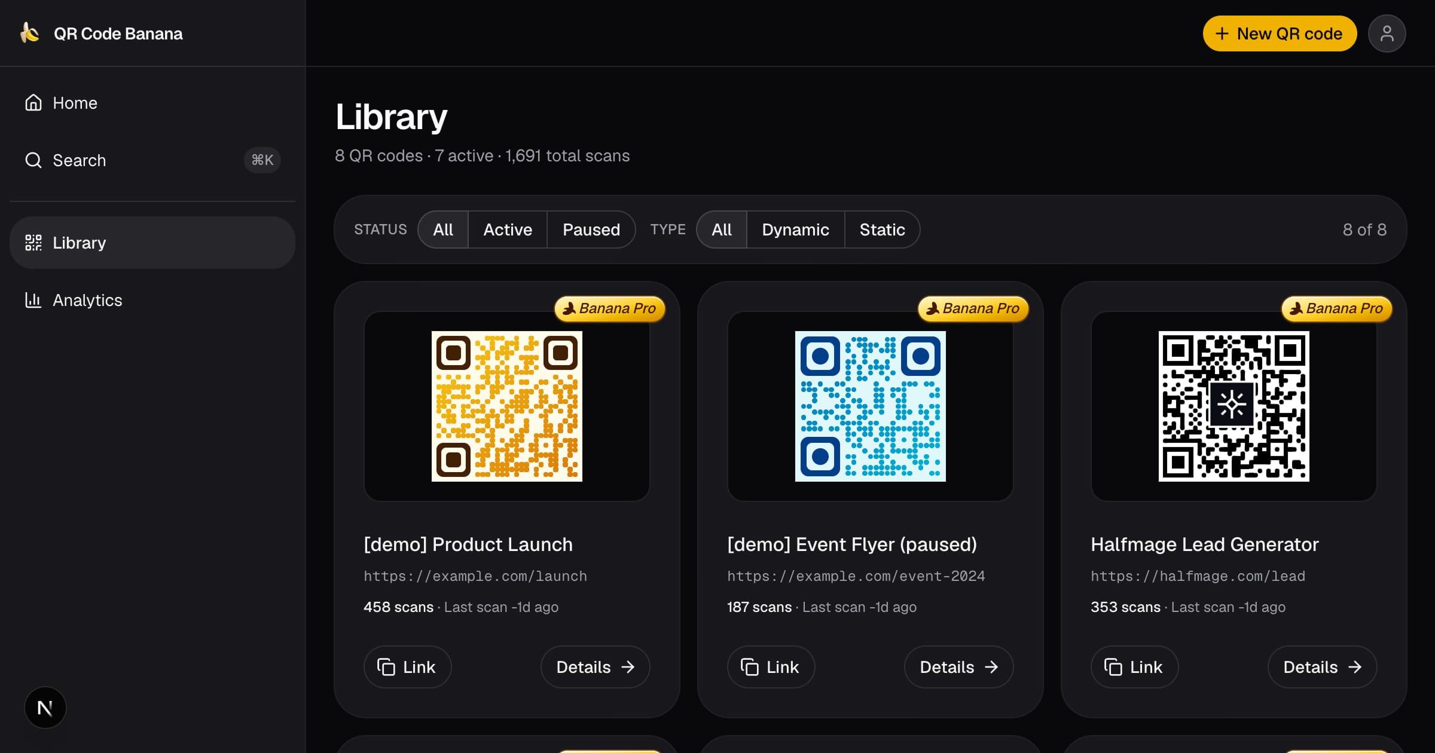1435x753 pixels.
Task: Click URL https://example.com/event-2024
Action: pos(856,576)
